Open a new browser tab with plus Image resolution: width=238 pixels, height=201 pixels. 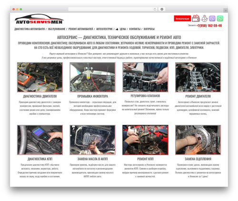tap(226, 10)
